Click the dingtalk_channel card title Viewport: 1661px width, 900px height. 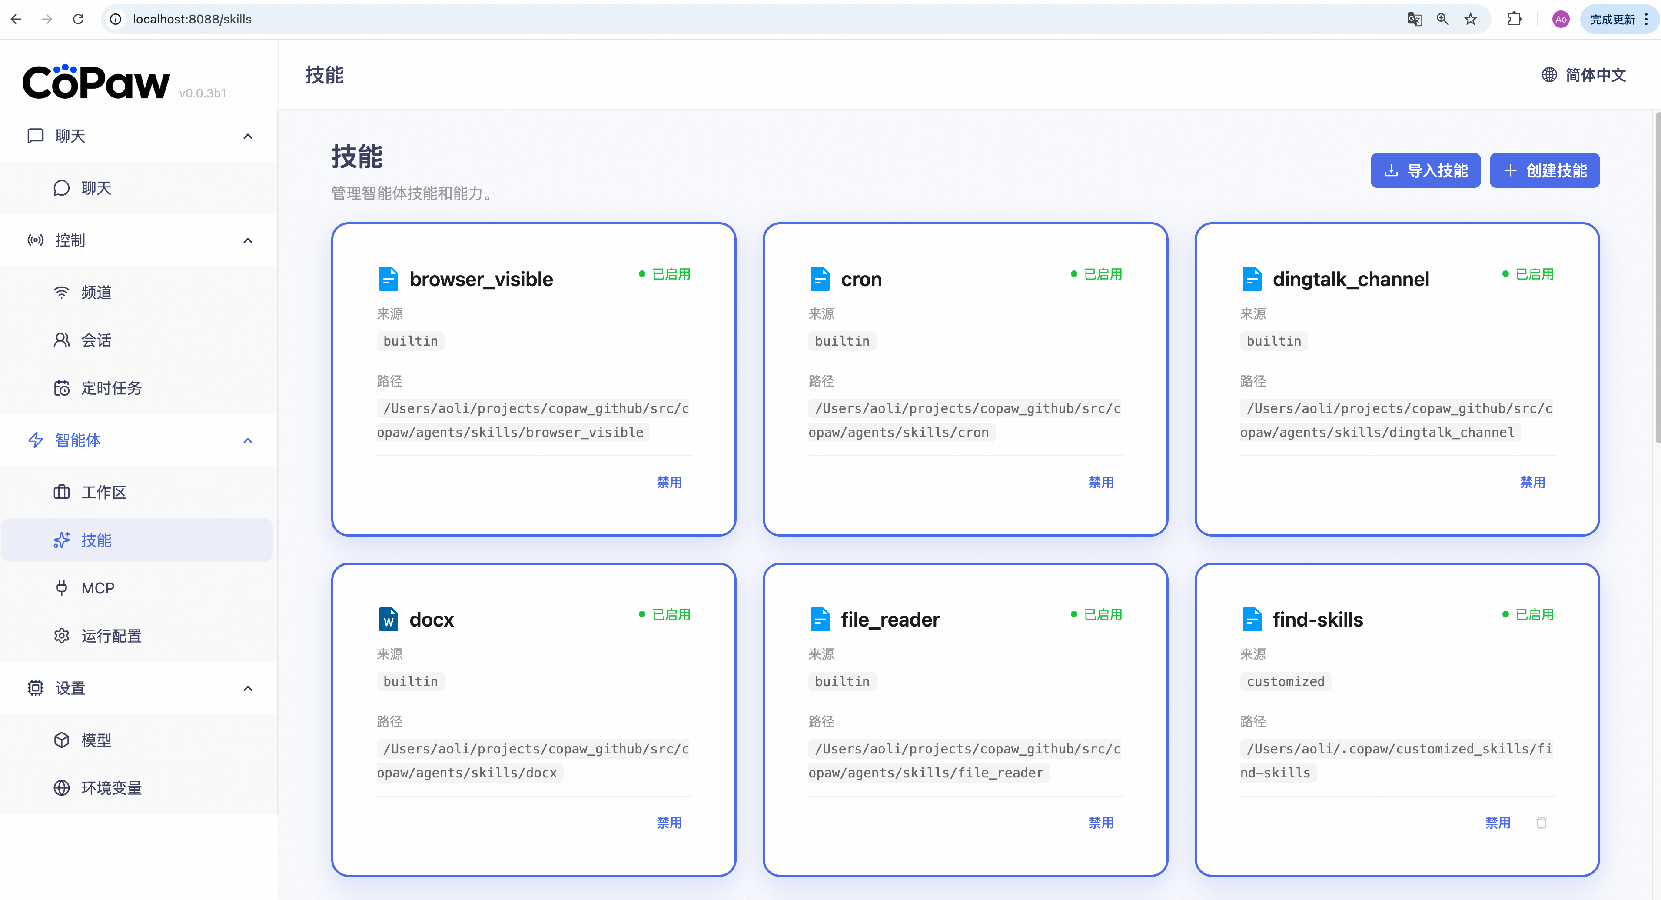1351,279
